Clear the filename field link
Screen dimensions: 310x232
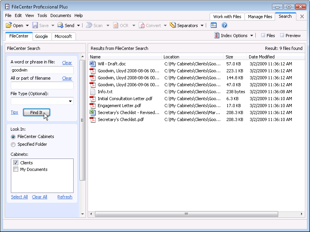(67, 78)
